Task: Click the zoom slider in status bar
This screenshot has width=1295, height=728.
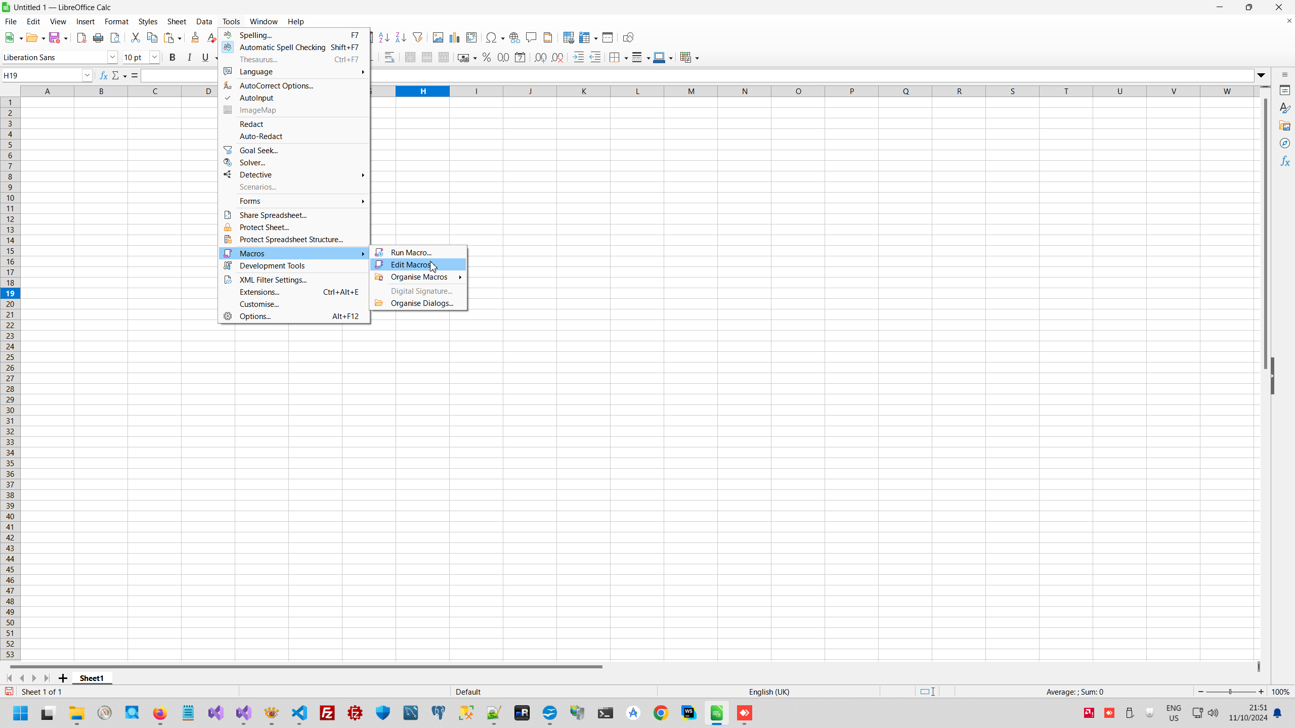Action: tap(1230, 692)
